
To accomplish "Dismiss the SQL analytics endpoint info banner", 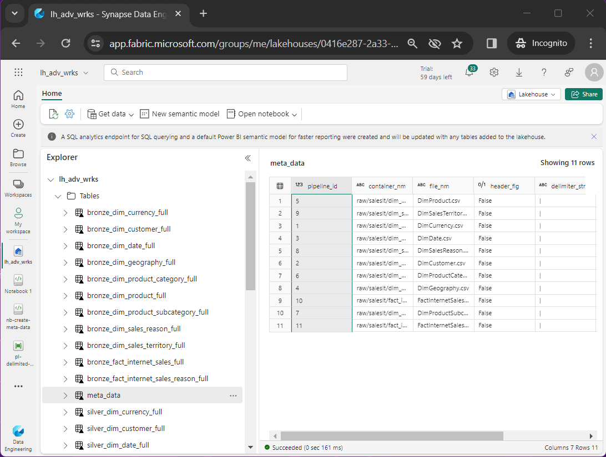I will point(594,137).
